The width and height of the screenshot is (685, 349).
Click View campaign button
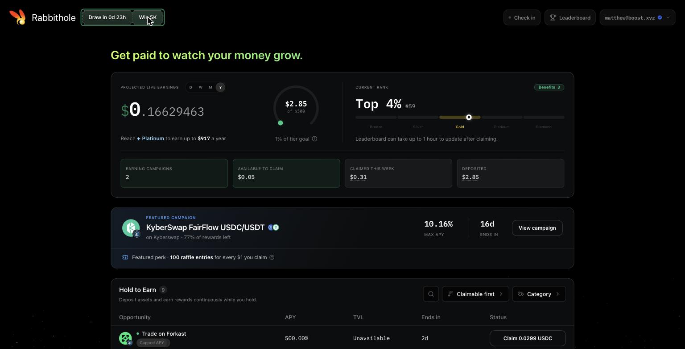point(537,228)
